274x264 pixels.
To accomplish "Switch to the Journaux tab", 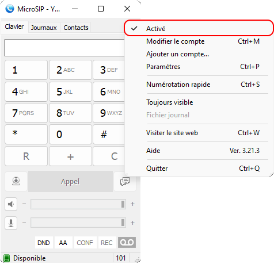I will point(44,28).
